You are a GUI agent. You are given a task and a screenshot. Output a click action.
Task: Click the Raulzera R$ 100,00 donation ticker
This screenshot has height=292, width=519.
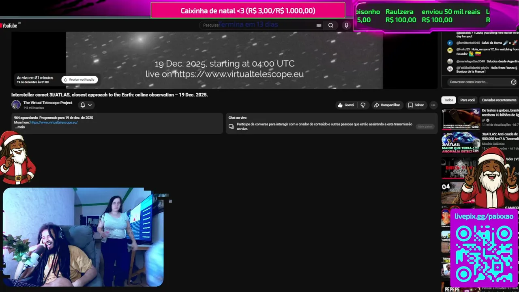tap(401, 16)
